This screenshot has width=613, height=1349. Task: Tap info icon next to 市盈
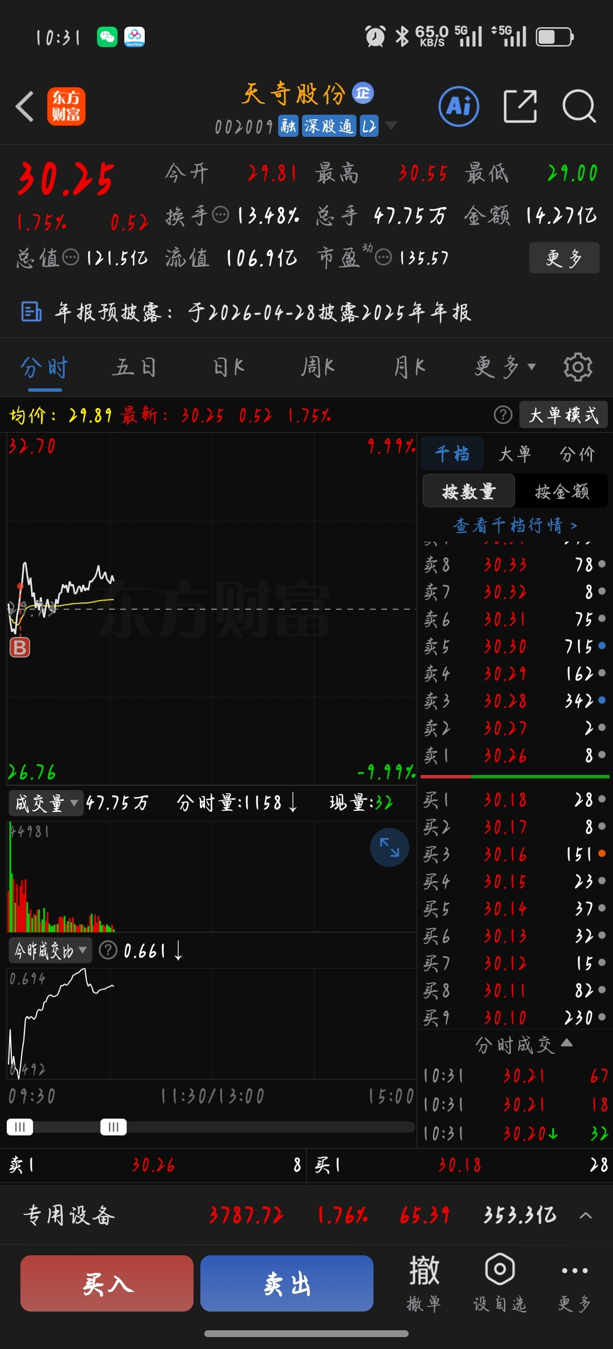pos(384,258)
